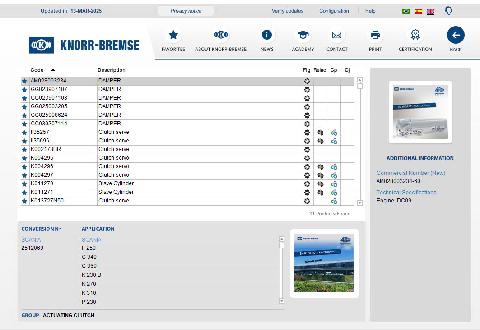
Task: Open the Privacy notice button
Action: (186, 11)
